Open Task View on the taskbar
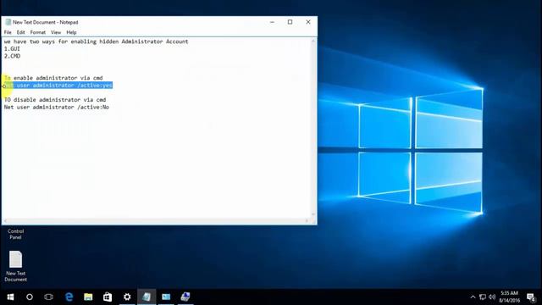The width and height of the screenshot is (542, 305). pos(49,297)
